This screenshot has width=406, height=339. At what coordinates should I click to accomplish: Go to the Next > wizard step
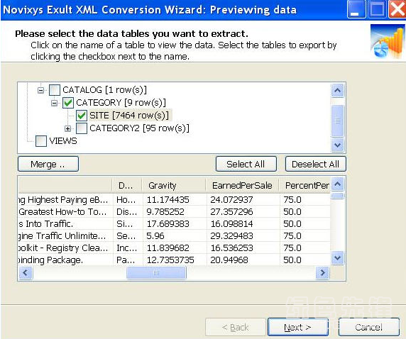298,328
